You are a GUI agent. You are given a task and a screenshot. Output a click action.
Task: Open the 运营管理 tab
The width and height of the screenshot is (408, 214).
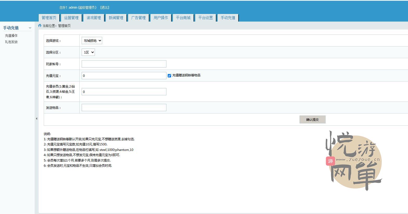[71, 18]
